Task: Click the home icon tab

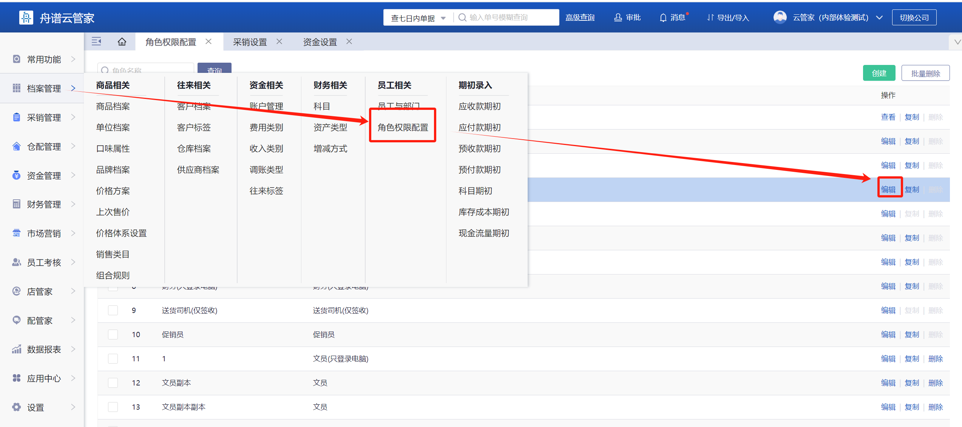Action: pos(122,42)
